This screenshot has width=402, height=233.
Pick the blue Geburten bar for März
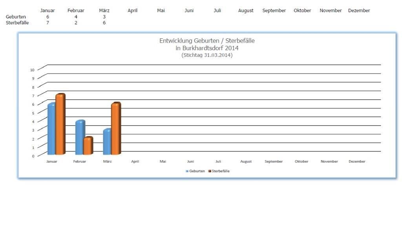click(x=108, y=142)
